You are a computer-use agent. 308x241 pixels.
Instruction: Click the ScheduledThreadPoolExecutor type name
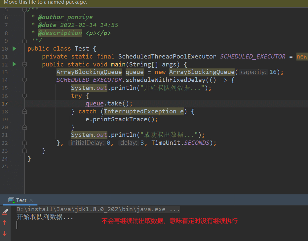point(167,57)
